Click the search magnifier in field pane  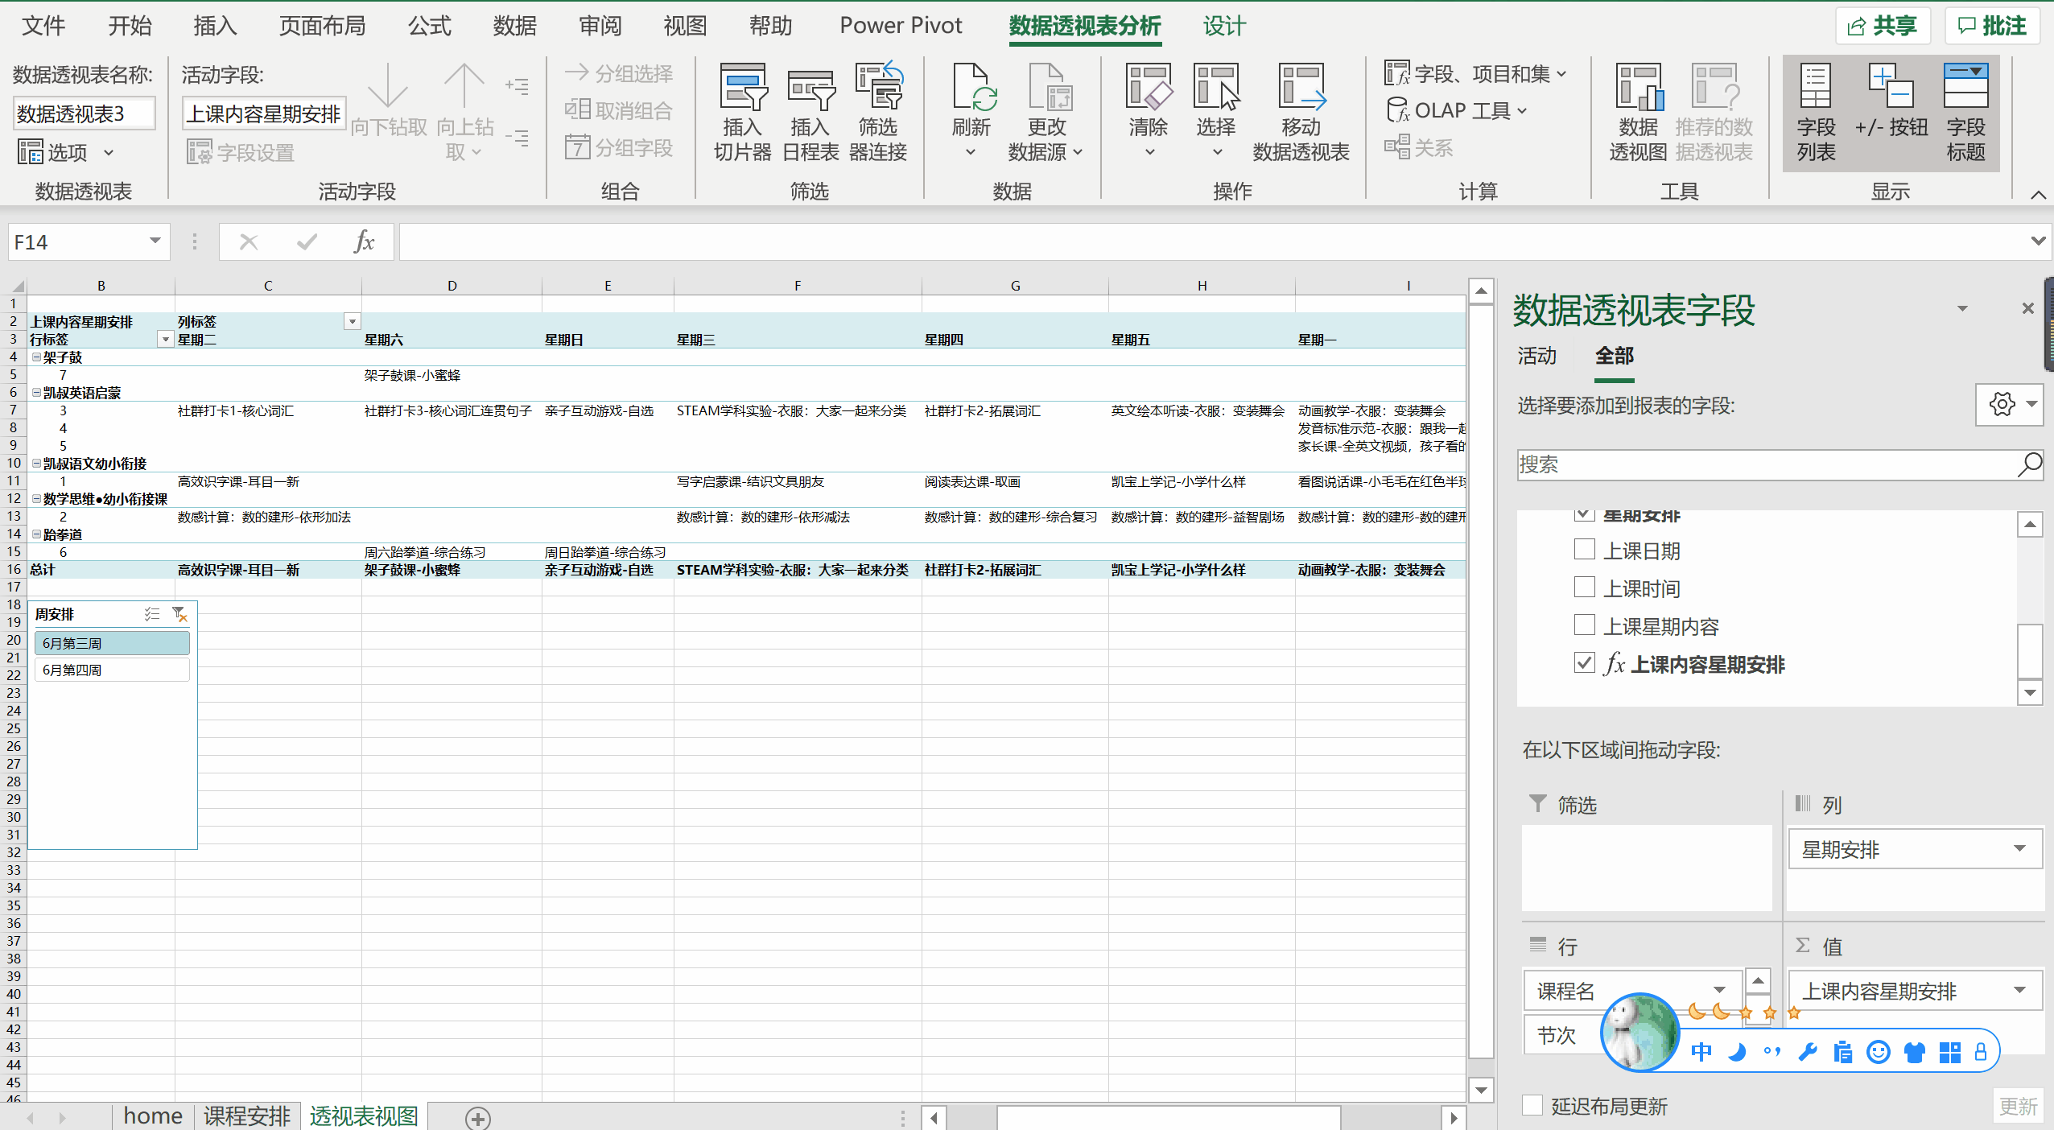2029,464
